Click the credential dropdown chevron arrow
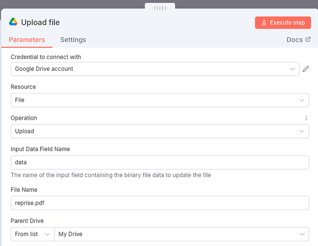Viewport: 318px width, 246px height. coord(292,69)
